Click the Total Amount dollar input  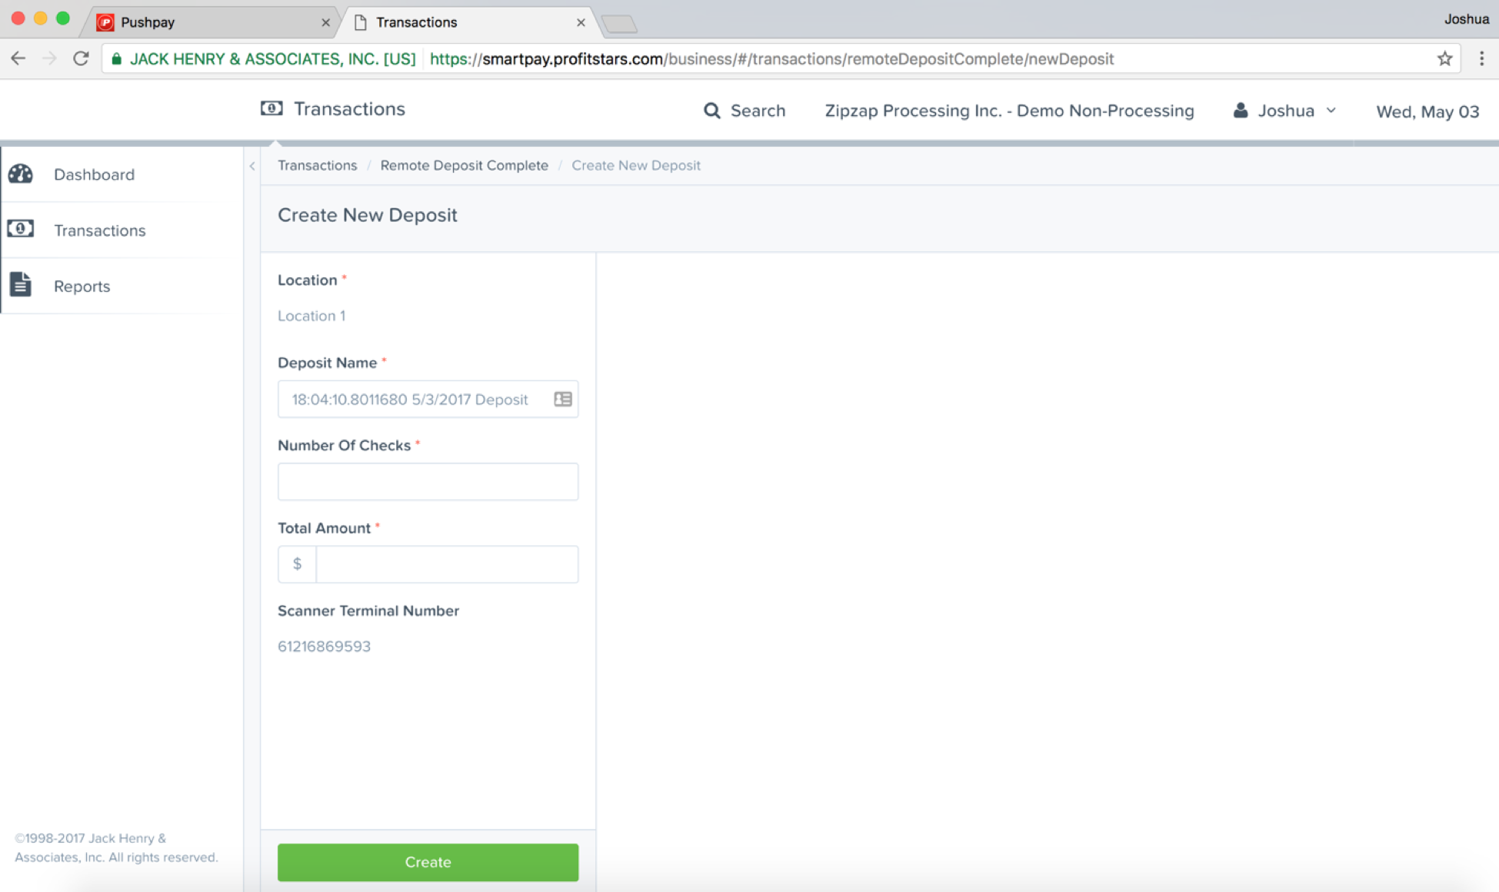point(447,564)
